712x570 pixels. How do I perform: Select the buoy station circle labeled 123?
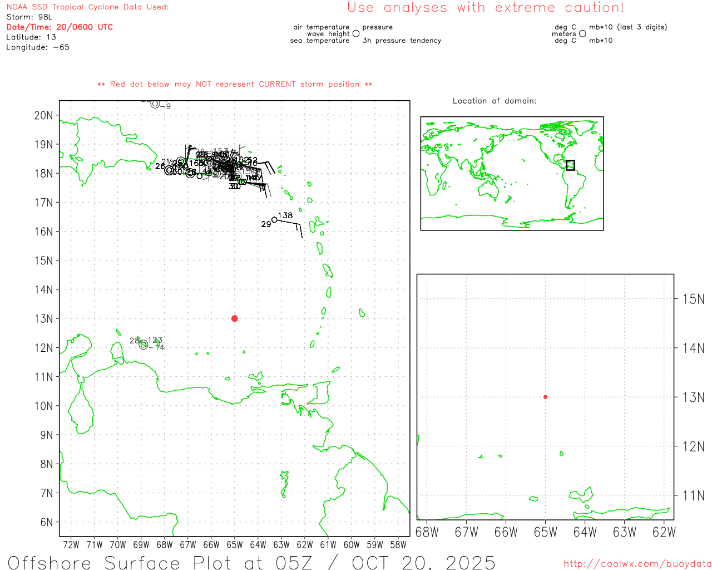tap(144, 345)
